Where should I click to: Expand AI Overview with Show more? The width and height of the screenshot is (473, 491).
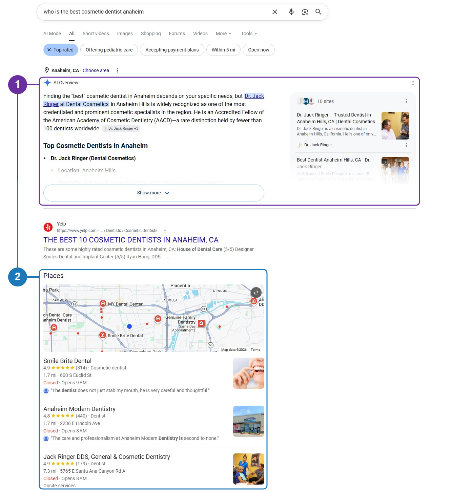tap(153, 193)
